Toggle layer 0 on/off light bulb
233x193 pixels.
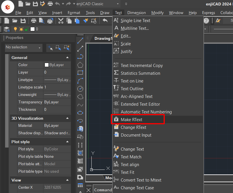coord(15,29)
